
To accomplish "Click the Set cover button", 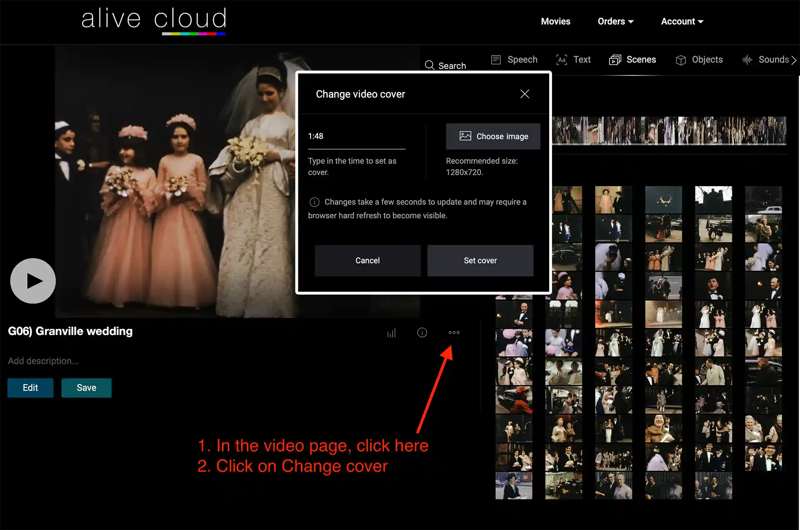I will (480, 260).
